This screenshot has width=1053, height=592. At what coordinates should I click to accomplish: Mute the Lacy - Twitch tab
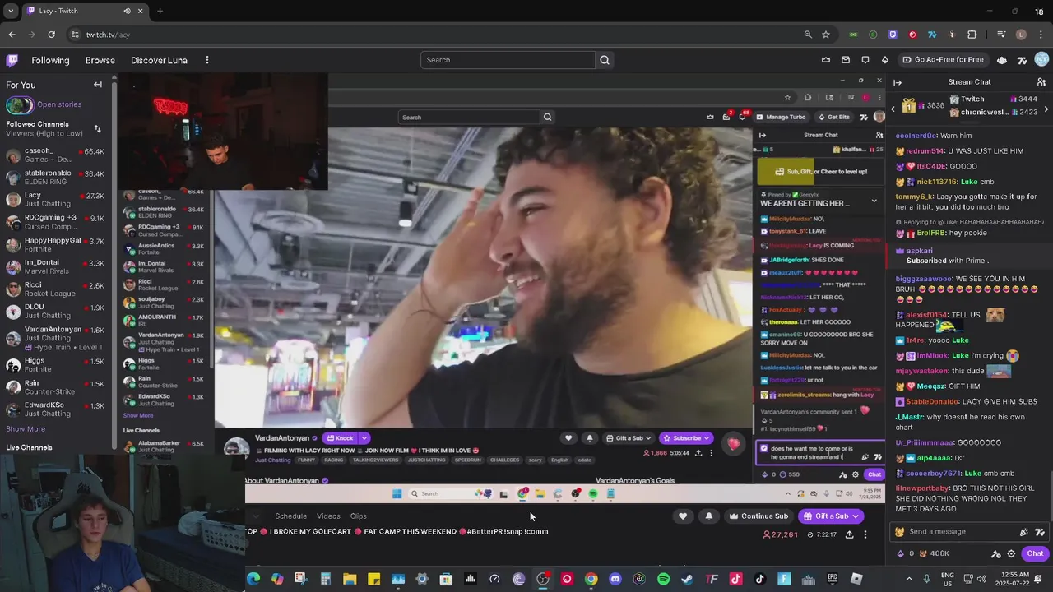pos(127,11)
